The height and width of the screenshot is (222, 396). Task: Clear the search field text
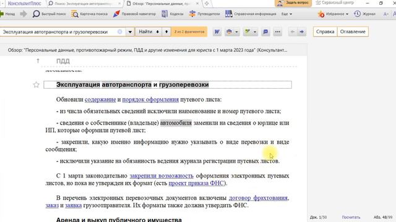point(119,31)
